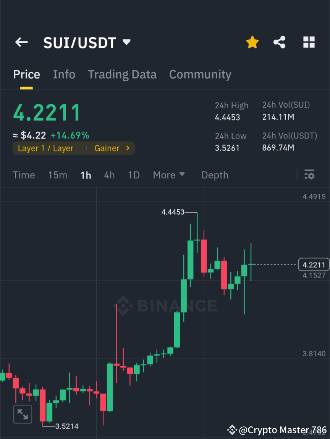
Task: Open the chart indicator settings icon
Action: (309, 175)
